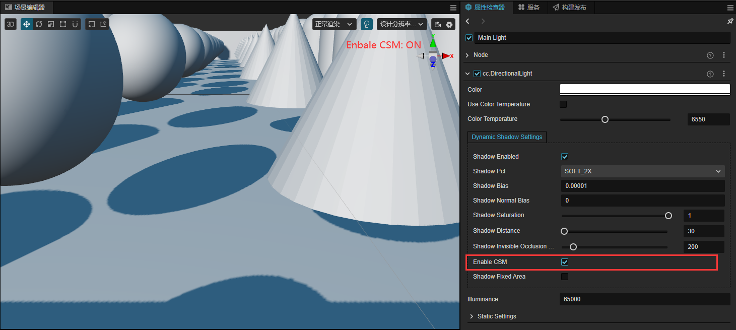The height and width of the screenshot is (330, 736).
Task: Click the white Color swatch
Action: coord(645,90)
